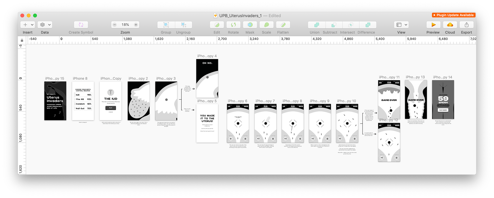
Task: Click the Export share icon
Action: click(466, 25)
